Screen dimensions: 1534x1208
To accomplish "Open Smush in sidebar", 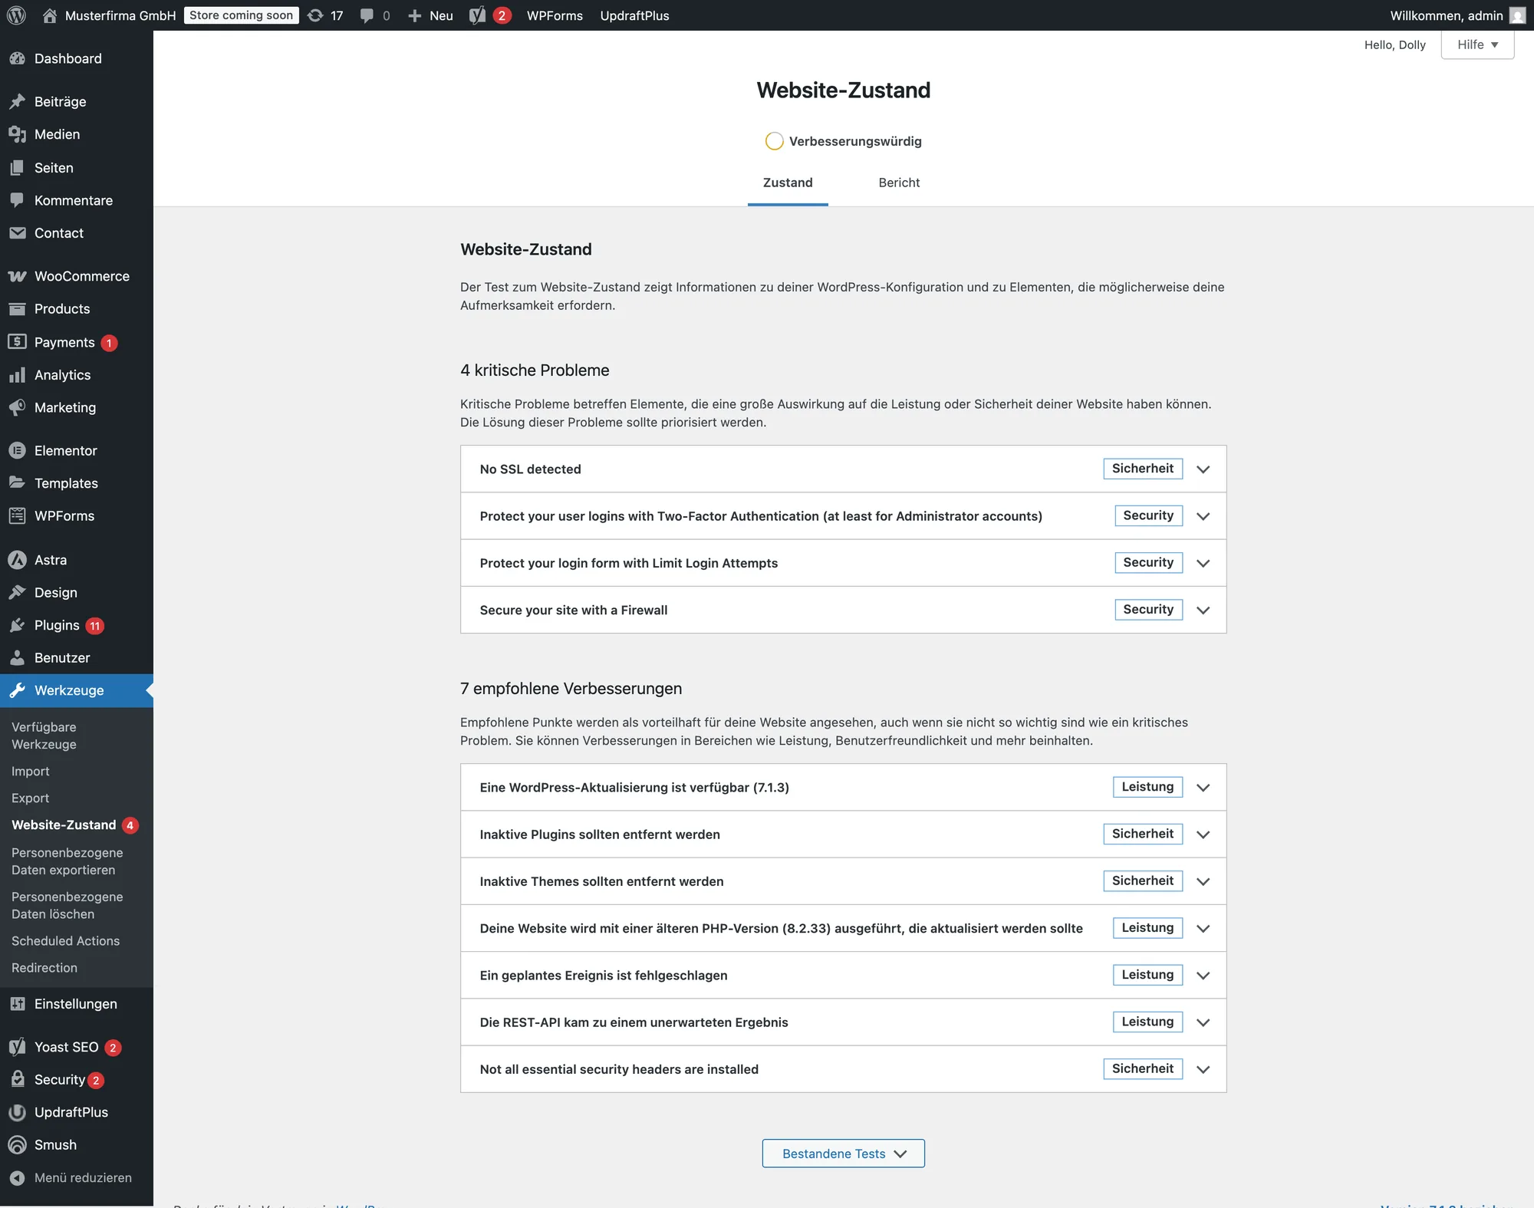I will coord(77,1144).
